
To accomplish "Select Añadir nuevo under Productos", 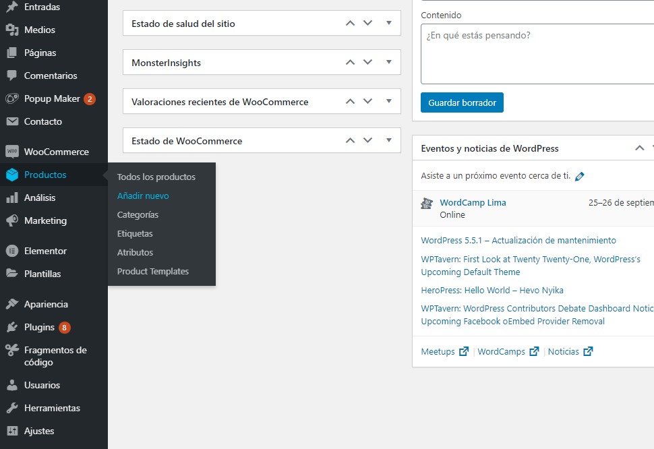I will pos(143,196).
